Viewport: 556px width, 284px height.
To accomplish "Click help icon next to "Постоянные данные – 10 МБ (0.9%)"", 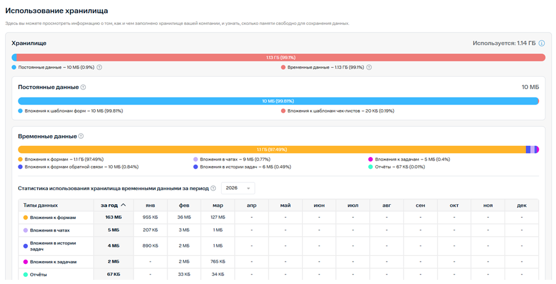I will click(99, 67).
